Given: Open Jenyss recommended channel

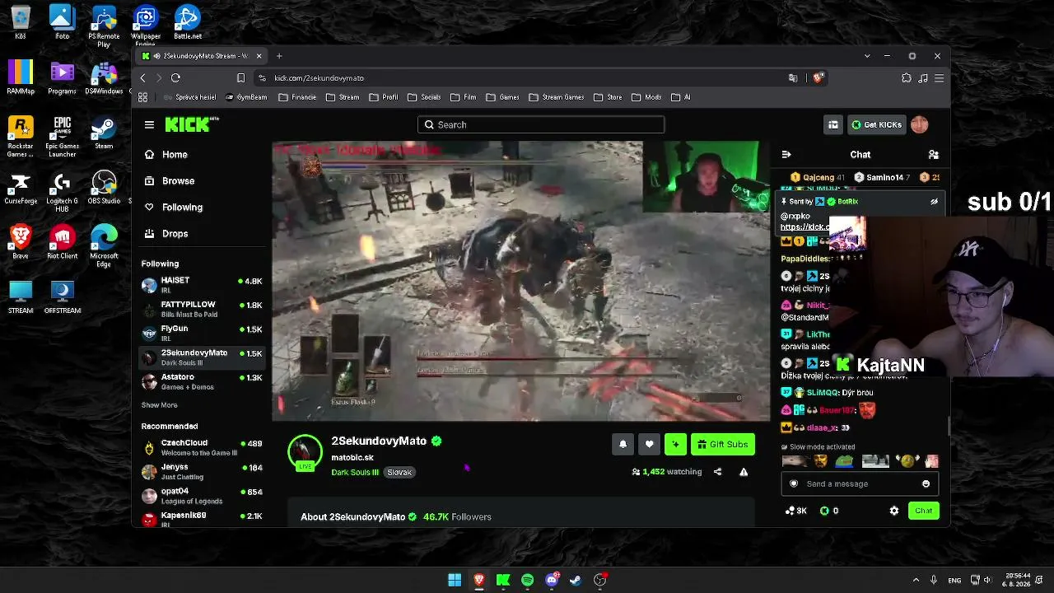Looking at the screenshot, I should [202, 471].
